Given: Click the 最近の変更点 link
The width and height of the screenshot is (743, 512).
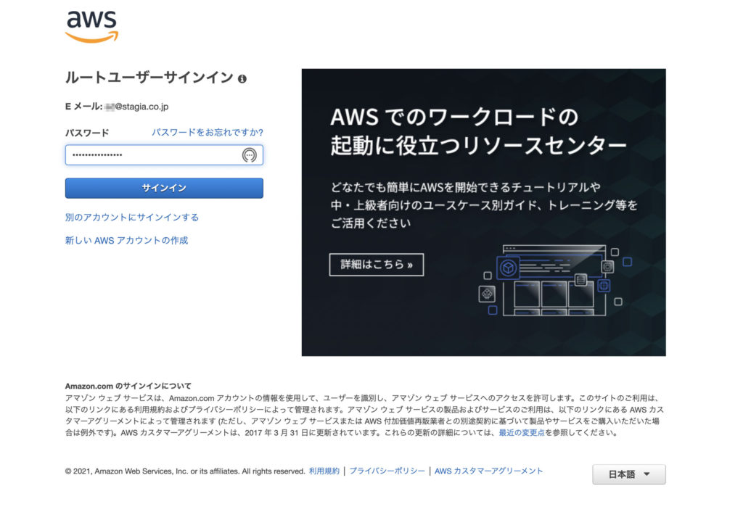Looking at the screenshot, I should pos(521,432).
